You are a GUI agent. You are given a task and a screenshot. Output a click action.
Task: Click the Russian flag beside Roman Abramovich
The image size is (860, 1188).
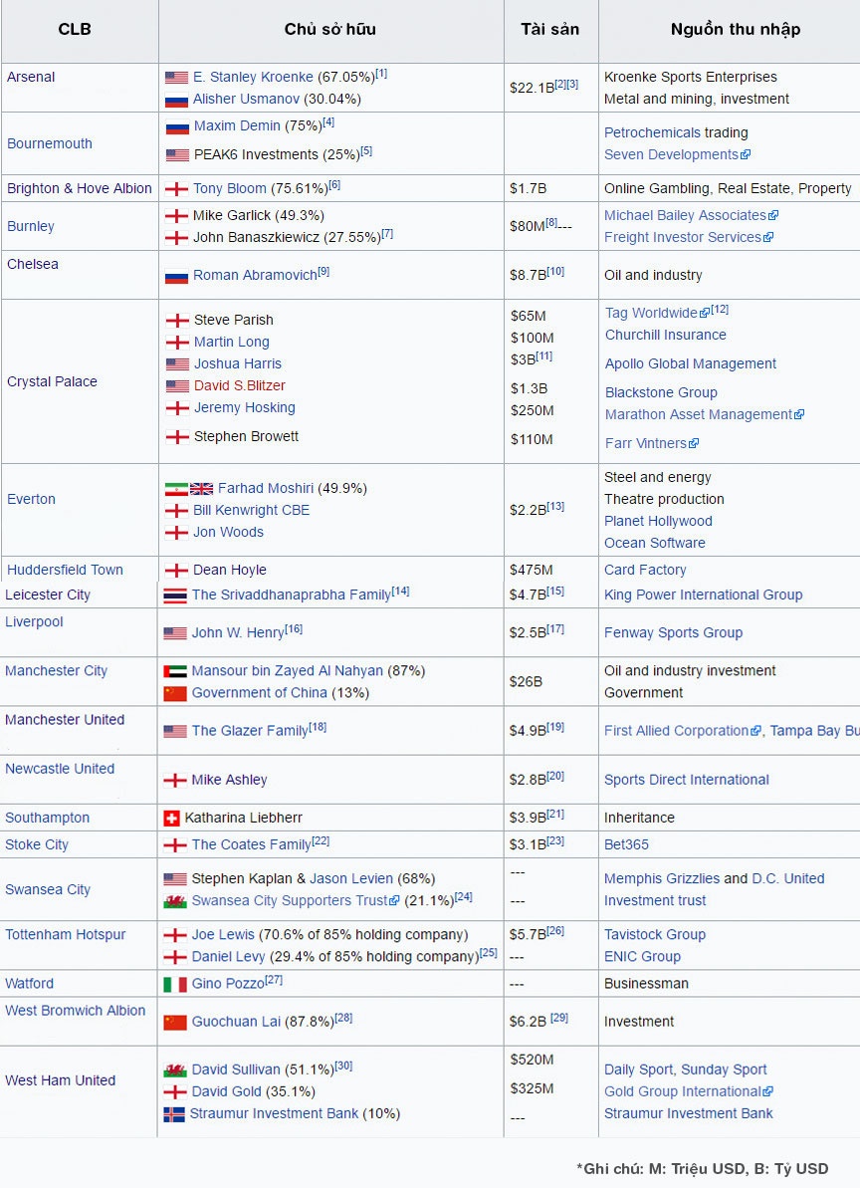point(176,276)
